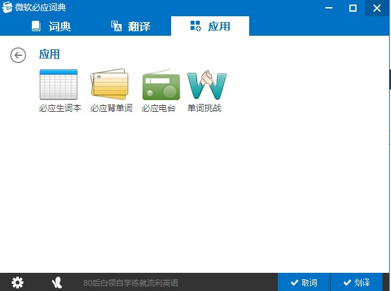Image resolution: width=391 pixels, height=291 pixels.
Task: Click the 应用 page heading
Action: point(49,55)
